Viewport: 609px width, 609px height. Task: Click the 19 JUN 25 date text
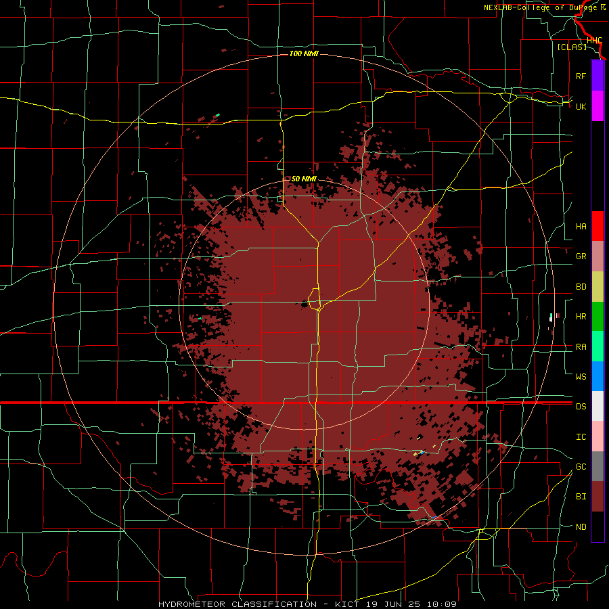click(394, 604)
